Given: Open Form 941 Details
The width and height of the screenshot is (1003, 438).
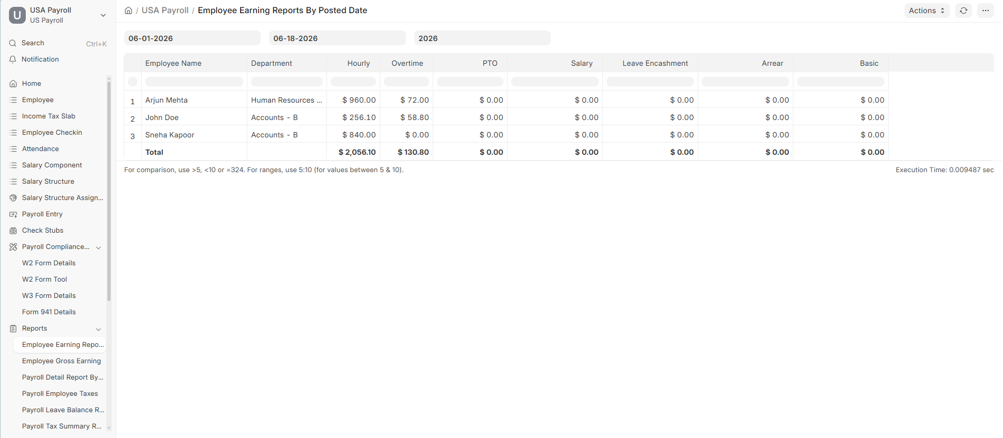Looking at the screenshot, I should (x=49, y=312).
